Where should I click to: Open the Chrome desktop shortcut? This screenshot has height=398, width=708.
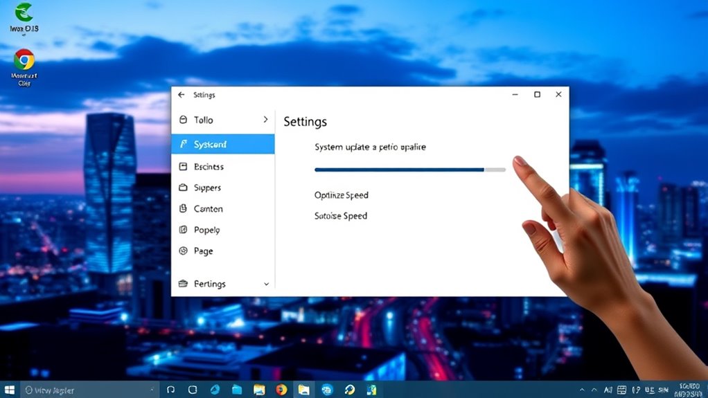(24, 67)
